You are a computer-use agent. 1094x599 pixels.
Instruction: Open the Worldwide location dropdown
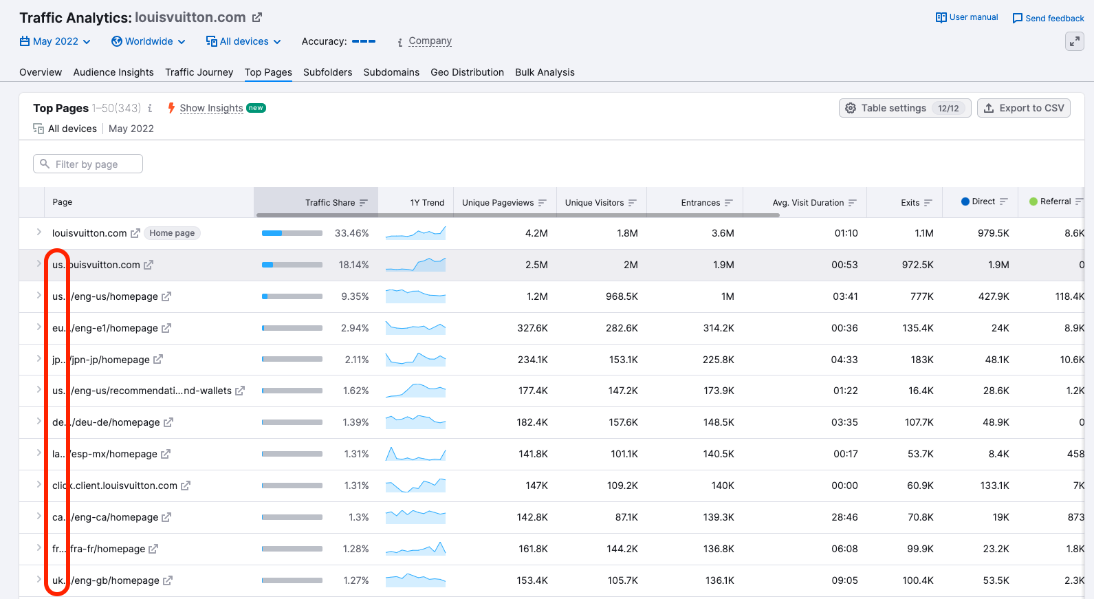click(x=149, y=41)
